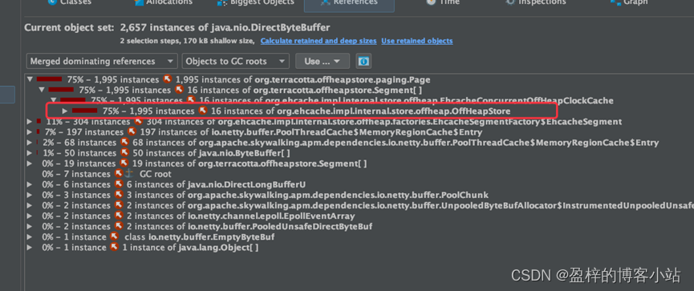Switch to the Biggest Objects tab

point(255,2)
